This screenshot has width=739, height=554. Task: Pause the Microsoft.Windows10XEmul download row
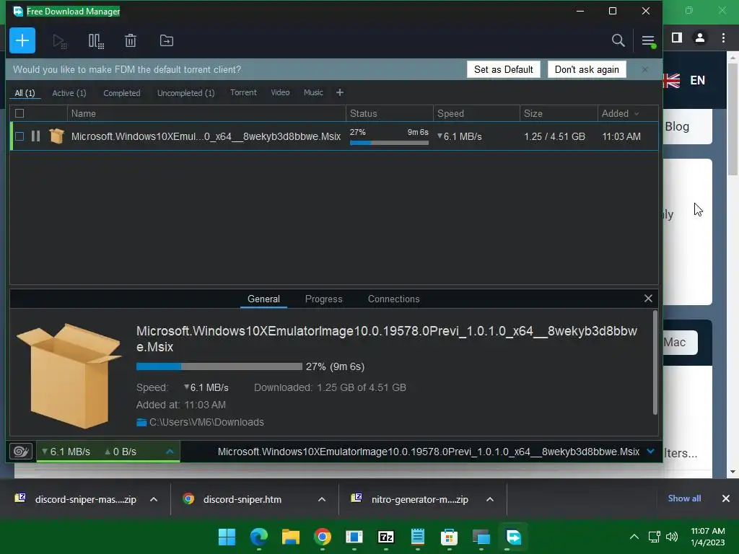click(35, 136)
